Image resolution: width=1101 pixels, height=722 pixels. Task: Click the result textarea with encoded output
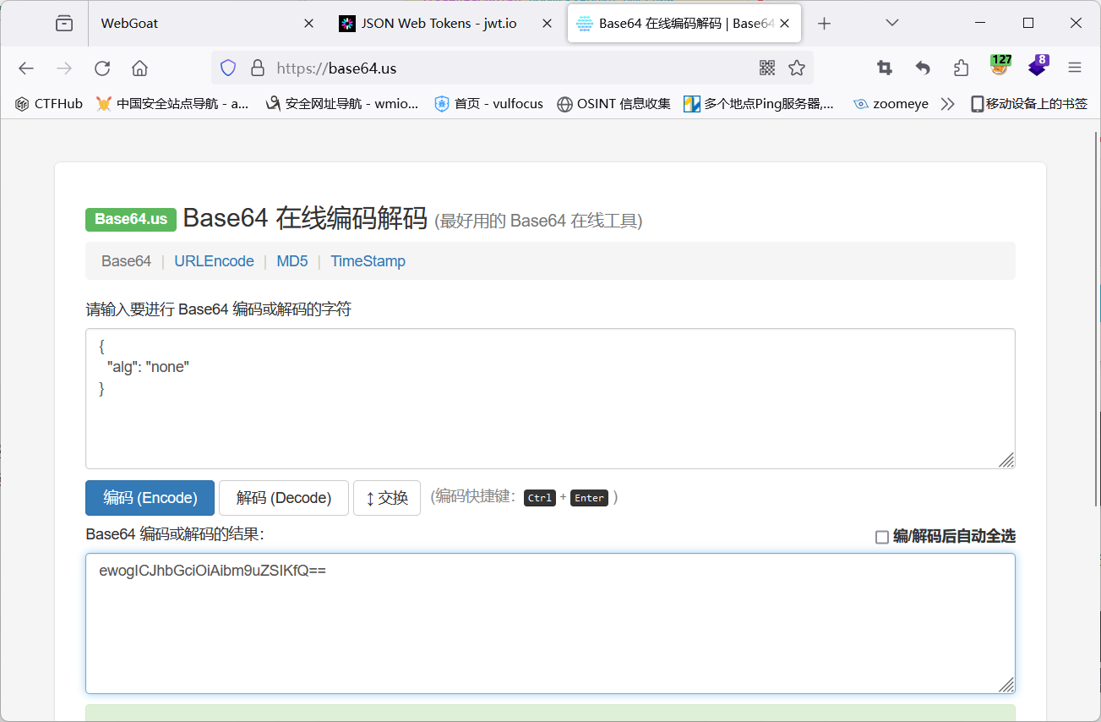(550, 623)
